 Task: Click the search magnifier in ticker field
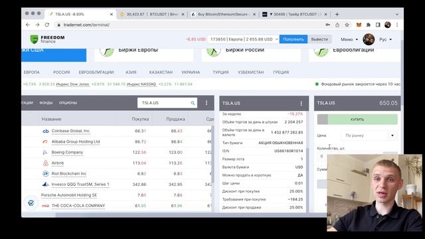[x=193, y=103]
